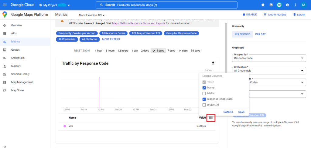Open the My Project selector dropdown
The width and height of the screenshot is (311, 148).
coord(55,5)
